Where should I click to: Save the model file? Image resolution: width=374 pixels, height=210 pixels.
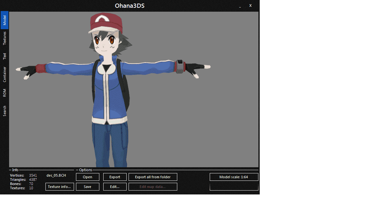coord(88,187)
